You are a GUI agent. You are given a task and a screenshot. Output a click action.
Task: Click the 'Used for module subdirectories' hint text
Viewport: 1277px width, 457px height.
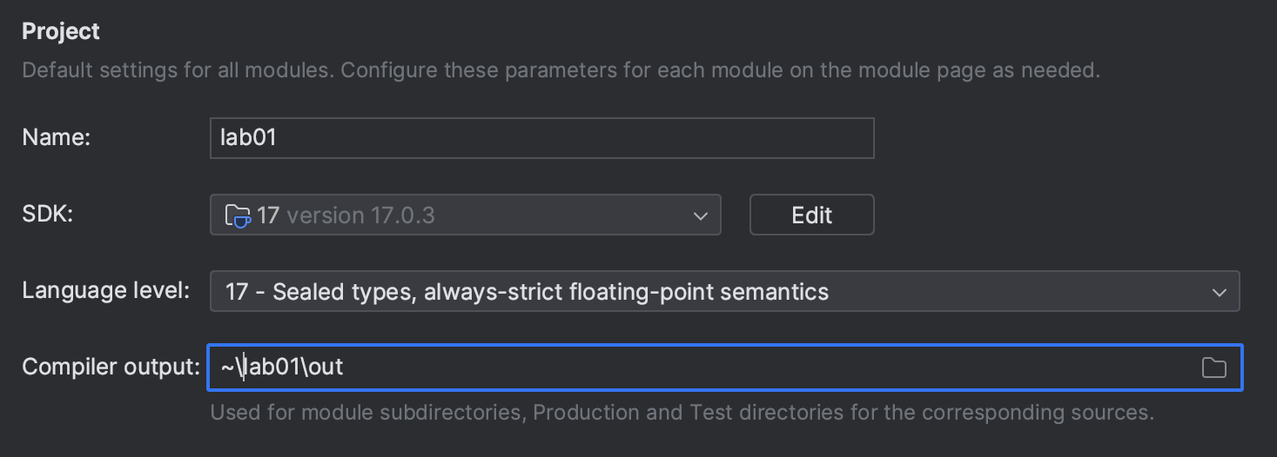click(682, 412)
